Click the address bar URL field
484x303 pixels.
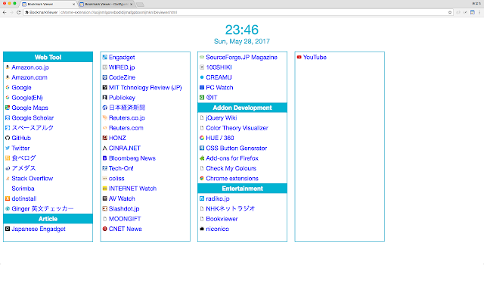[x=237, y=12]
